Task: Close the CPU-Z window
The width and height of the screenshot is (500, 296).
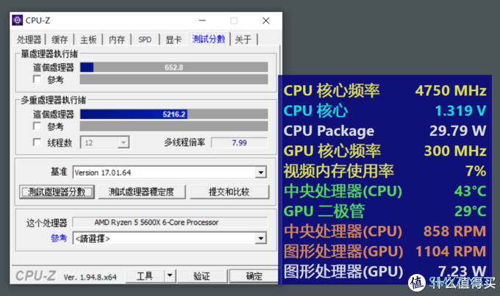Action: coord(266,21)
